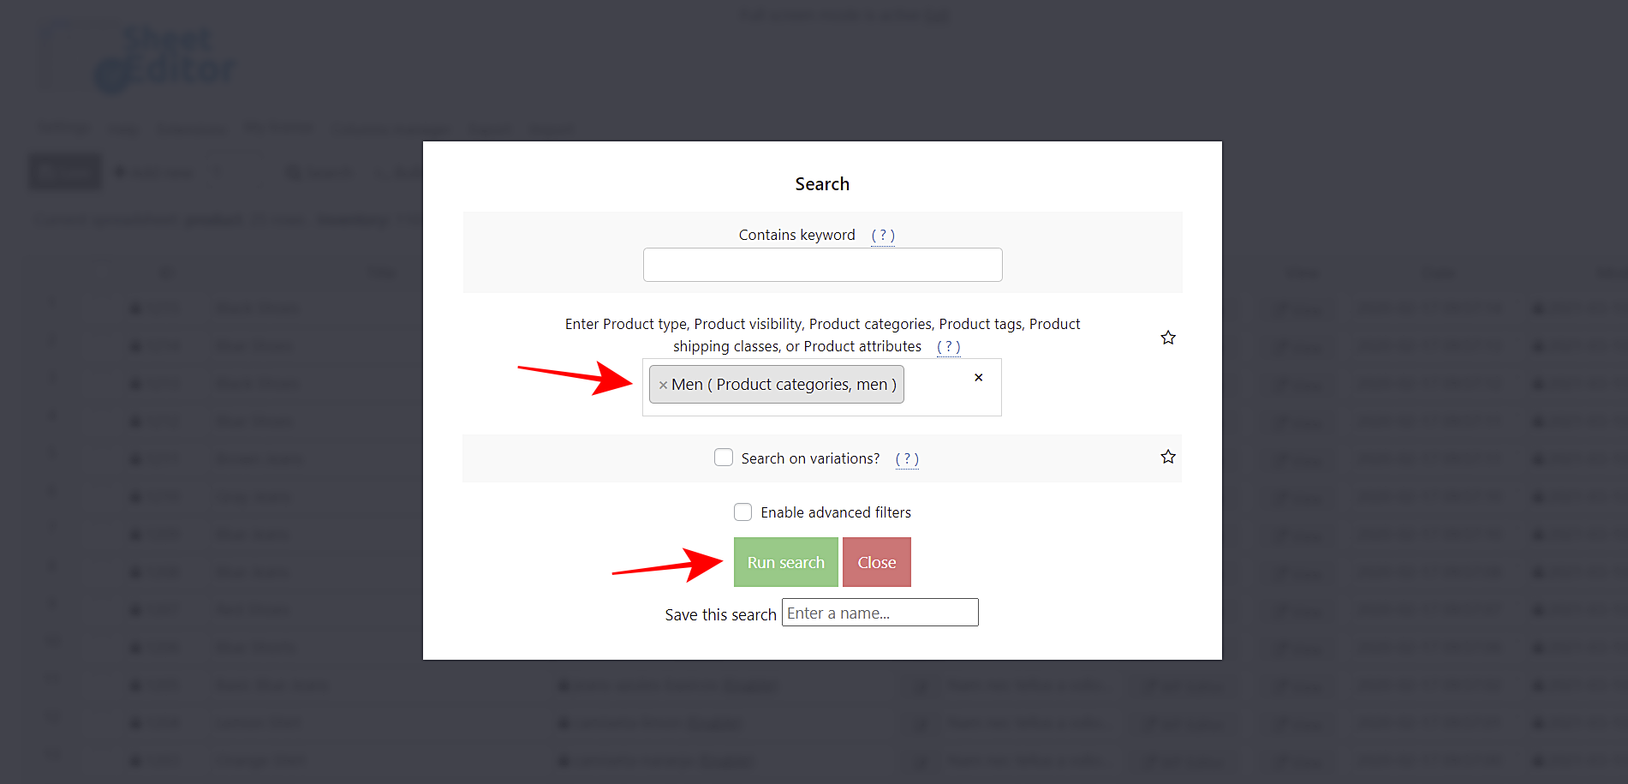Screen dimensions: 1628x784
Task: Click the "Enter a name..." save search field
Action: 880,612
